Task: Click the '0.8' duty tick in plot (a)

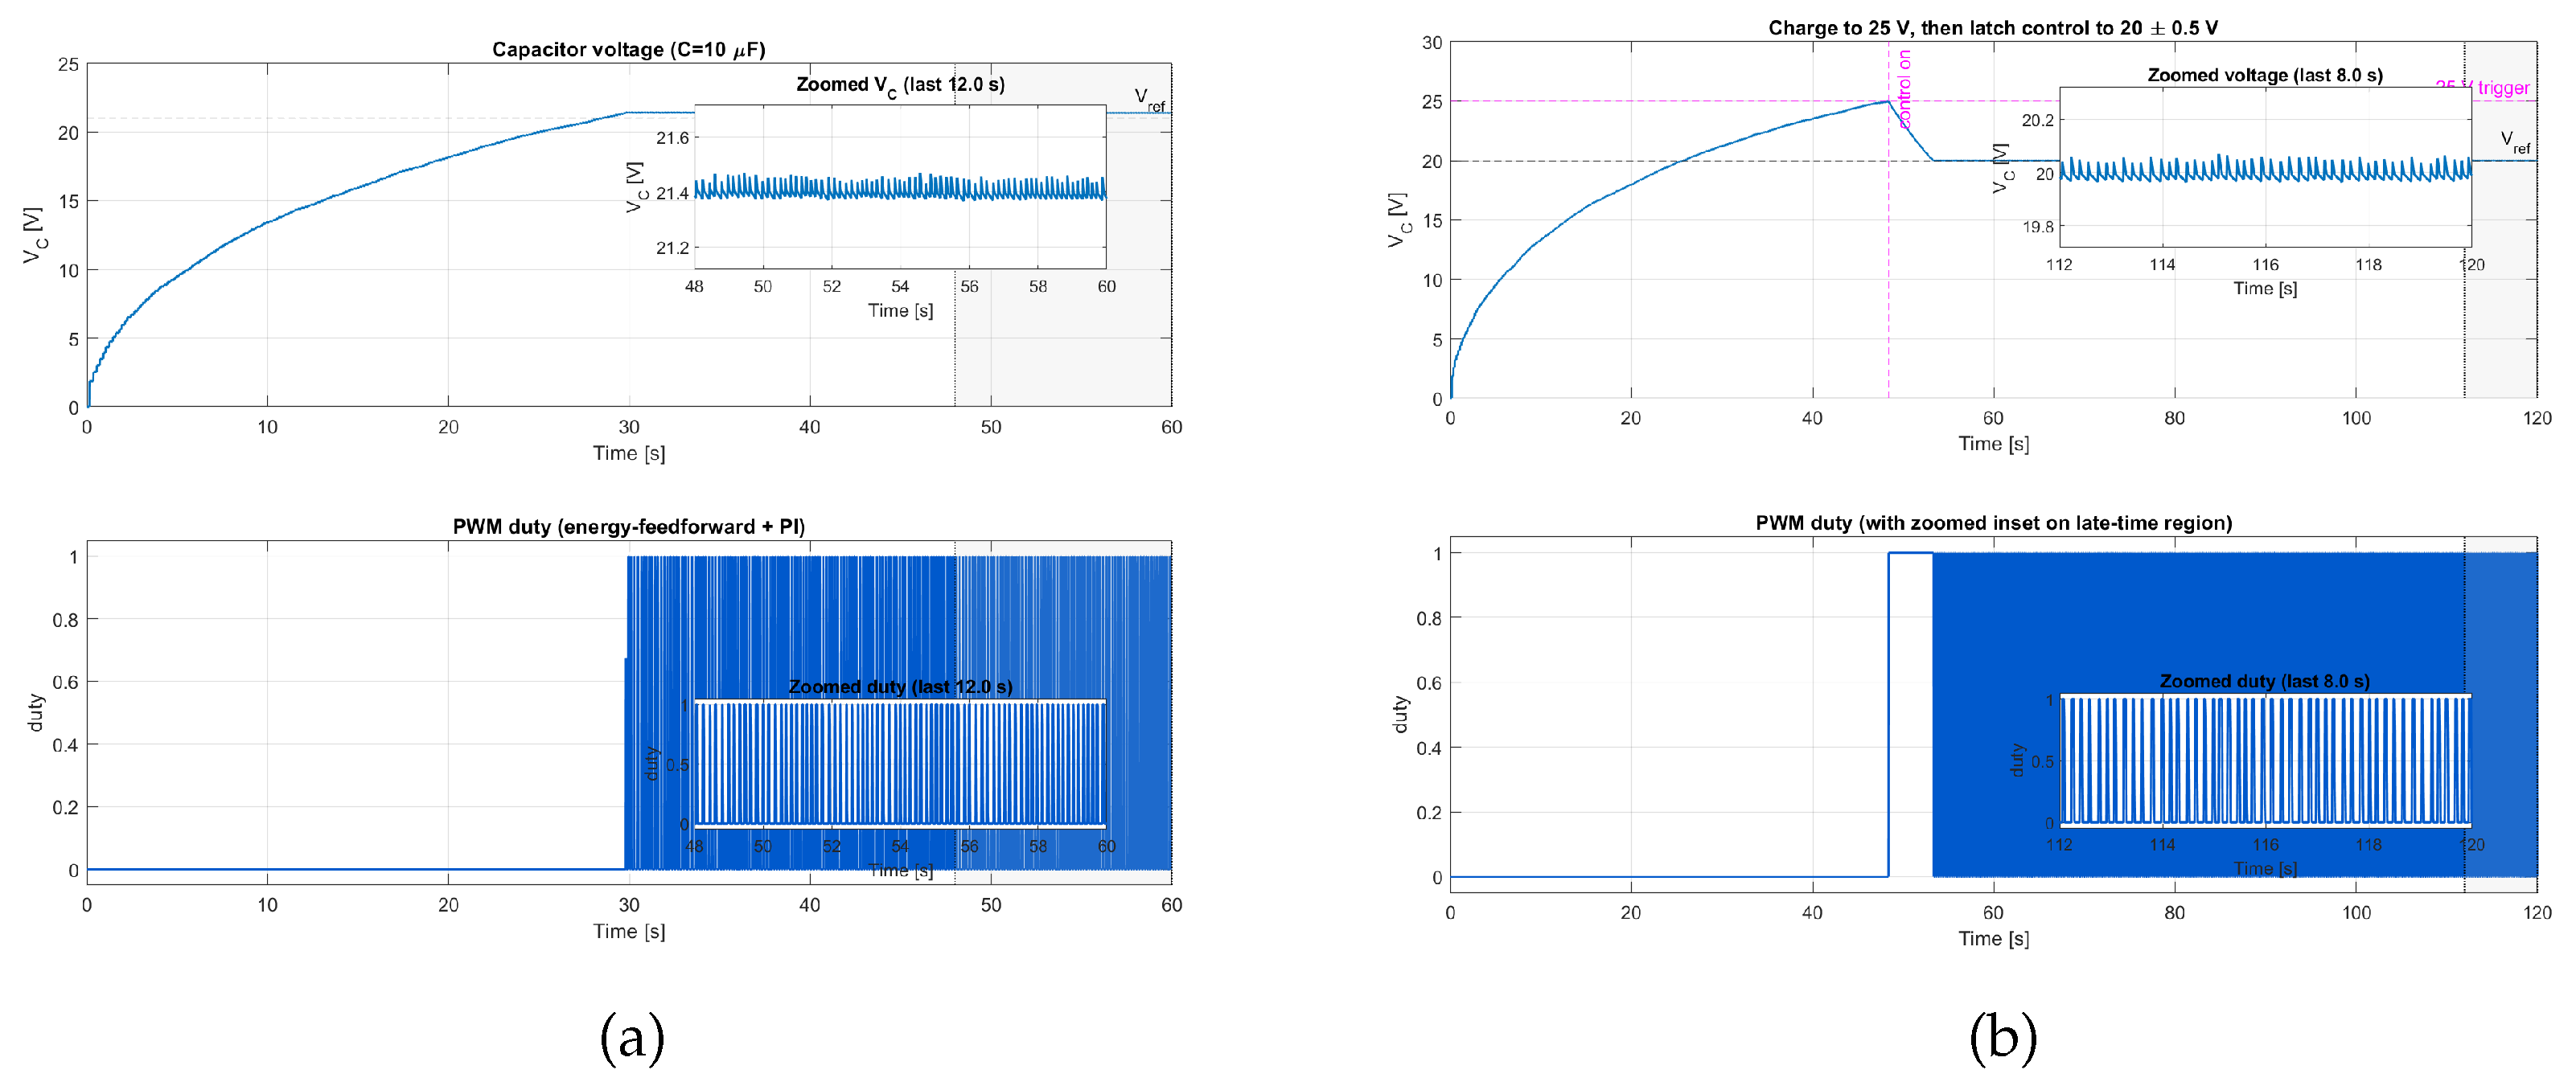Action: (65, 620)
